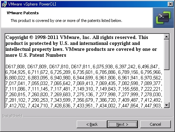Viewport: 175px width, 132px height.
Task: Click the InstallShield label
Action: [x=12, y=116]
